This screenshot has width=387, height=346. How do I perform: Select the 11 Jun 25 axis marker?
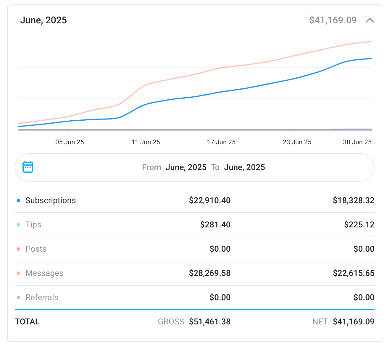tap(146, 142)
